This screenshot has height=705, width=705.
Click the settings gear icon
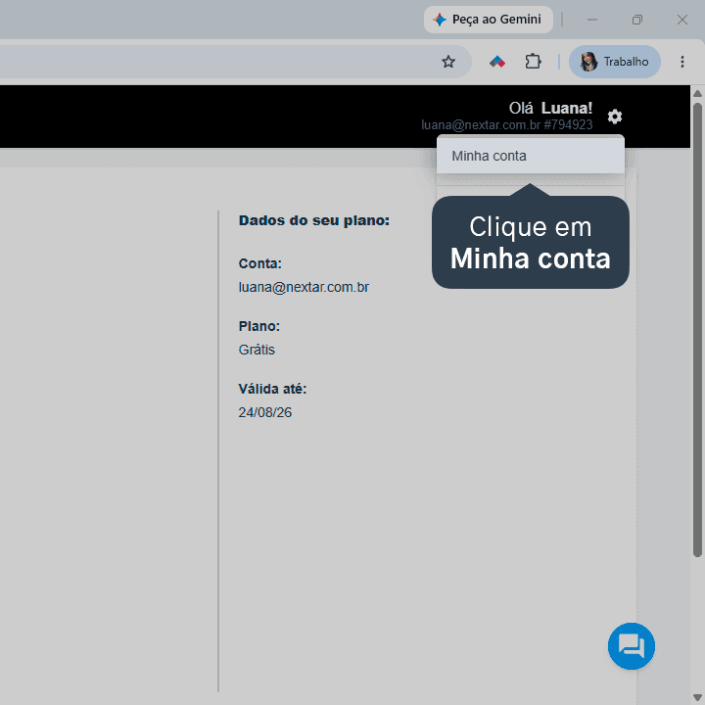tap(615, 117)
